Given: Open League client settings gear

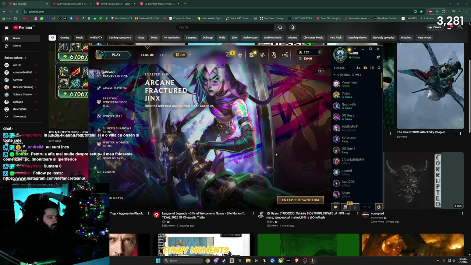Looking at the screenshot, I should point(371,49).
